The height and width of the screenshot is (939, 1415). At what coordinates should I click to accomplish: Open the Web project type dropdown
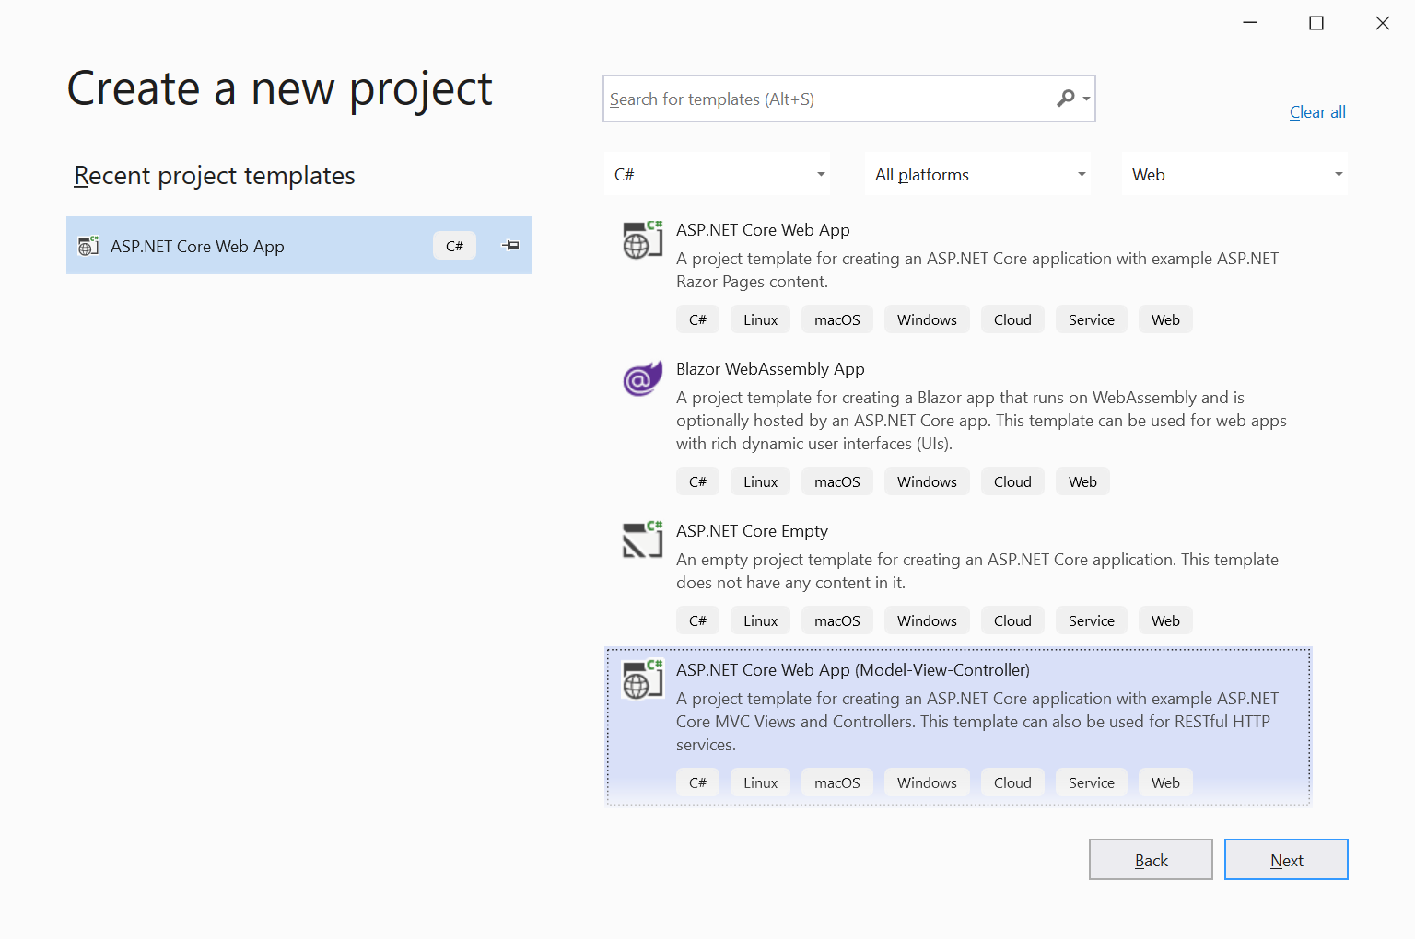point(1234,174)
